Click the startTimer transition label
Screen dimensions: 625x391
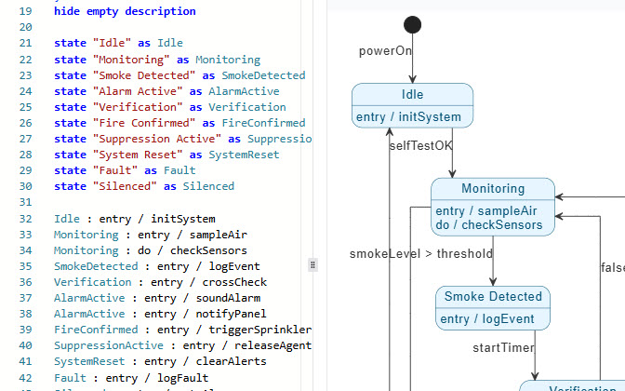503,348
